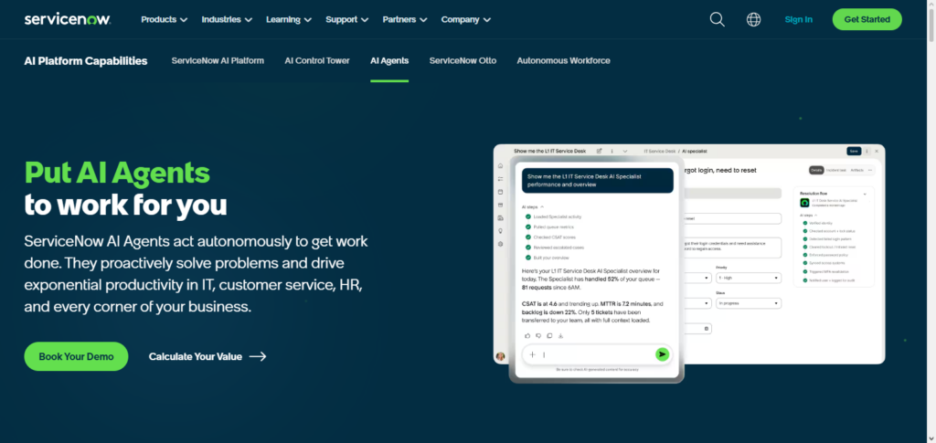Click the green send arrow in chat mockup
Viewport: 936px width, 443px height.
click(x=662, y=354)
